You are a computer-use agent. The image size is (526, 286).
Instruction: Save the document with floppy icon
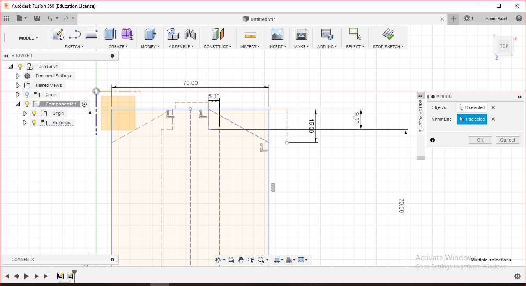tap(37, 18)
